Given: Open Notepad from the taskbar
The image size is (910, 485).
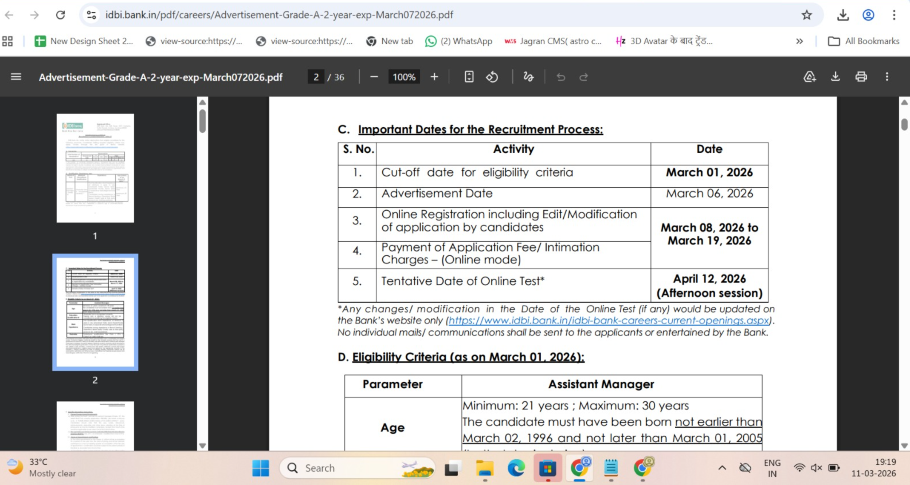Looking at the screenshot, I should (x=611, y=468).
